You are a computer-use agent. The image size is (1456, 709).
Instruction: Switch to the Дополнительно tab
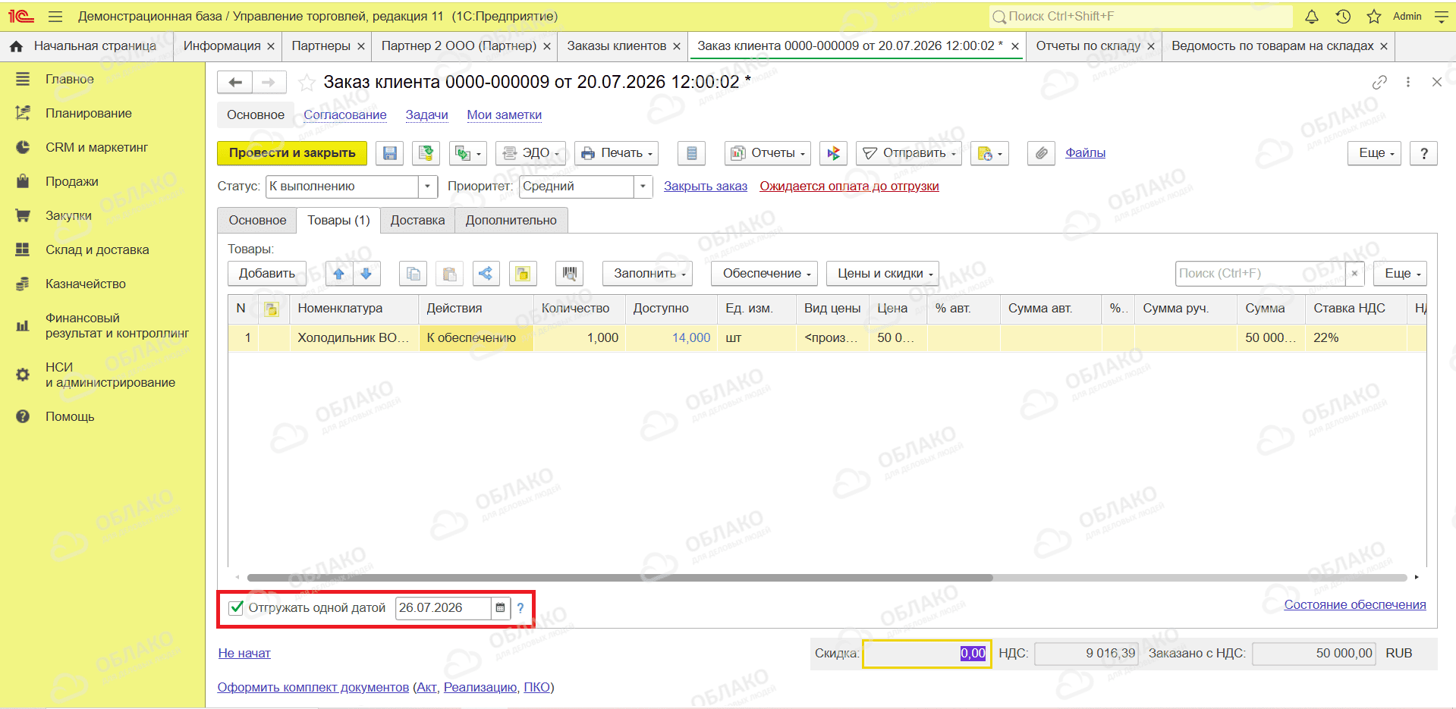click(511, 221)
